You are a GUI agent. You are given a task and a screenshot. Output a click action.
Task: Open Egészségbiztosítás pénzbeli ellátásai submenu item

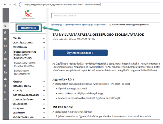pyautogui.click(x=25, y=64)
